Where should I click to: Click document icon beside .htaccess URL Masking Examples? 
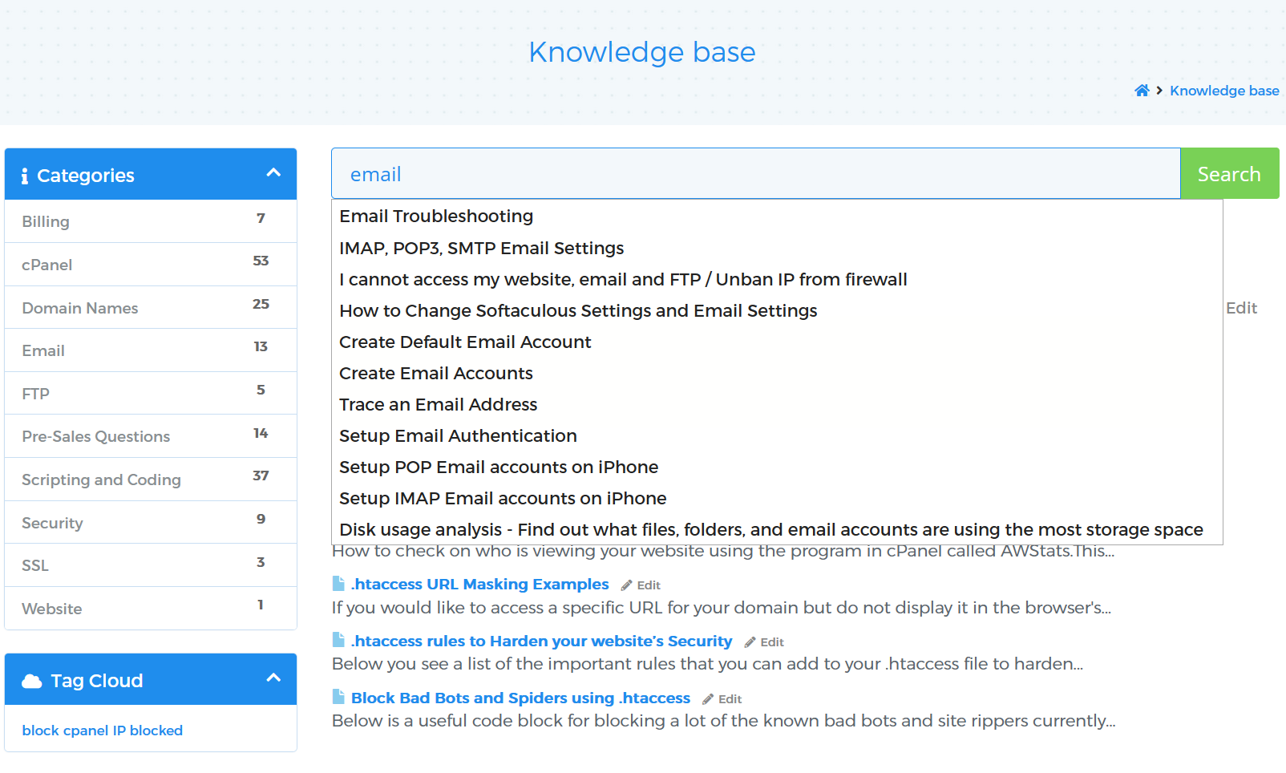coord(338,584)
